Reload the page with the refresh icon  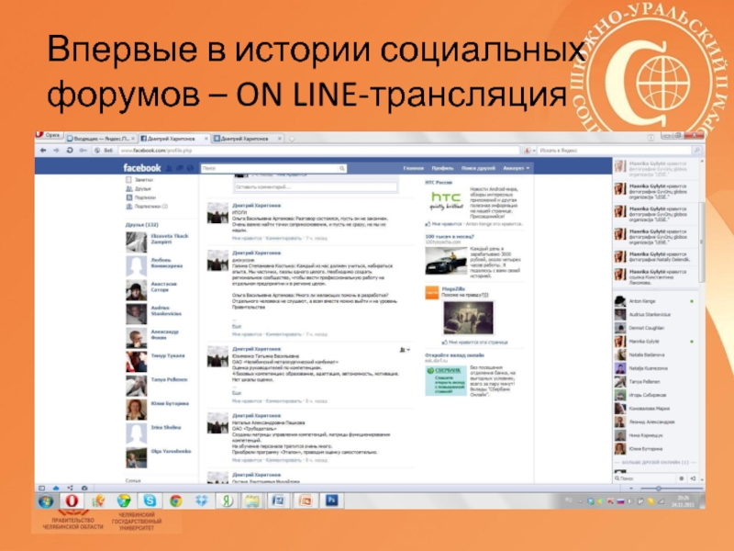pos(70,151)
